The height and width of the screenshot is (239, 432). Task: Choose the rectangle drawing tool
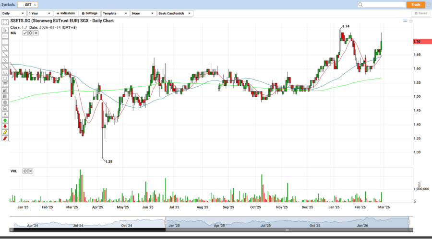5,78
